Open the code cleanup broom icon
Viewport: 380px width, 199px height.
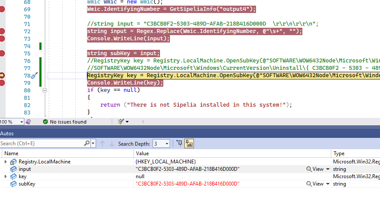pyautogui.click(x=121, y=122)
